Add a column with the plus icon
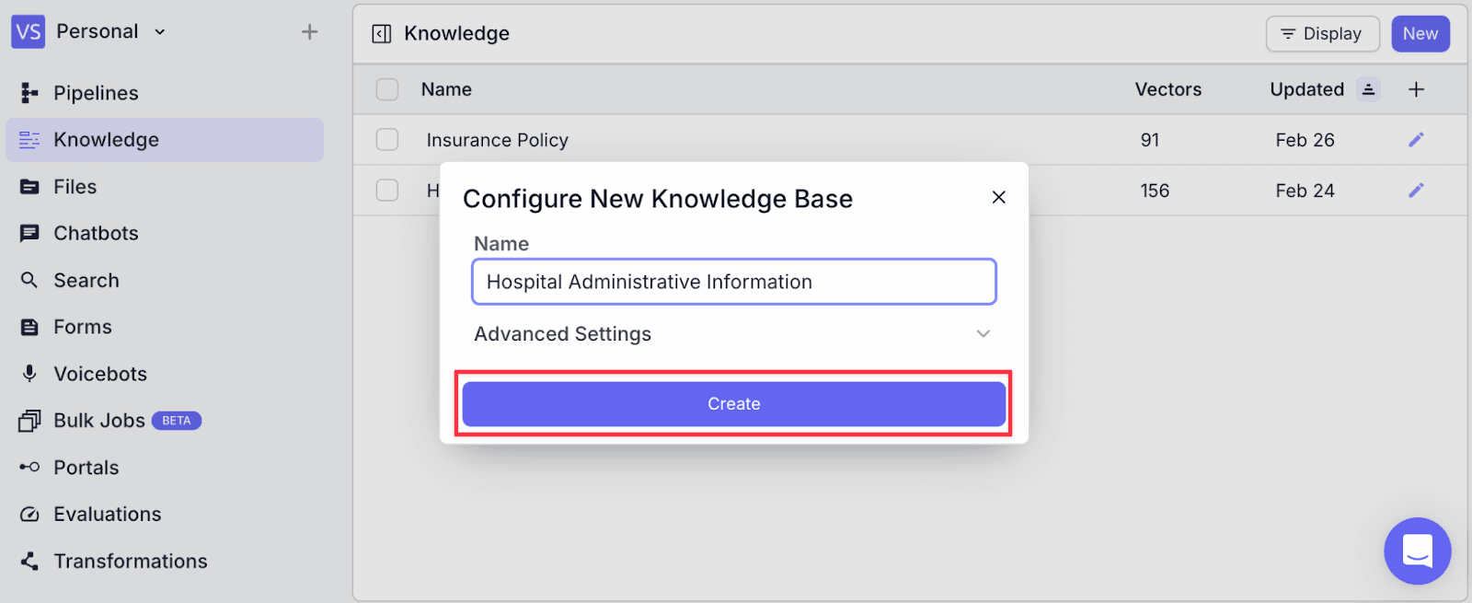 click(x=1416, y=89)
